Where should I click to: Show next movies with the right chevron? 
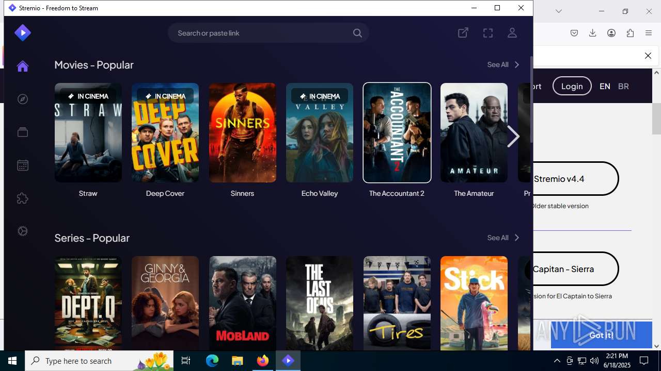click(x=513, y=137)
